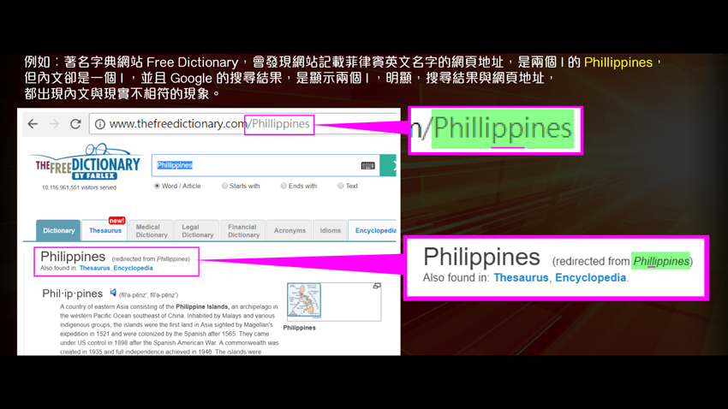Click the Phil·ip·pines entry headword
728x409 pixels.
click(x=73, y=293)
